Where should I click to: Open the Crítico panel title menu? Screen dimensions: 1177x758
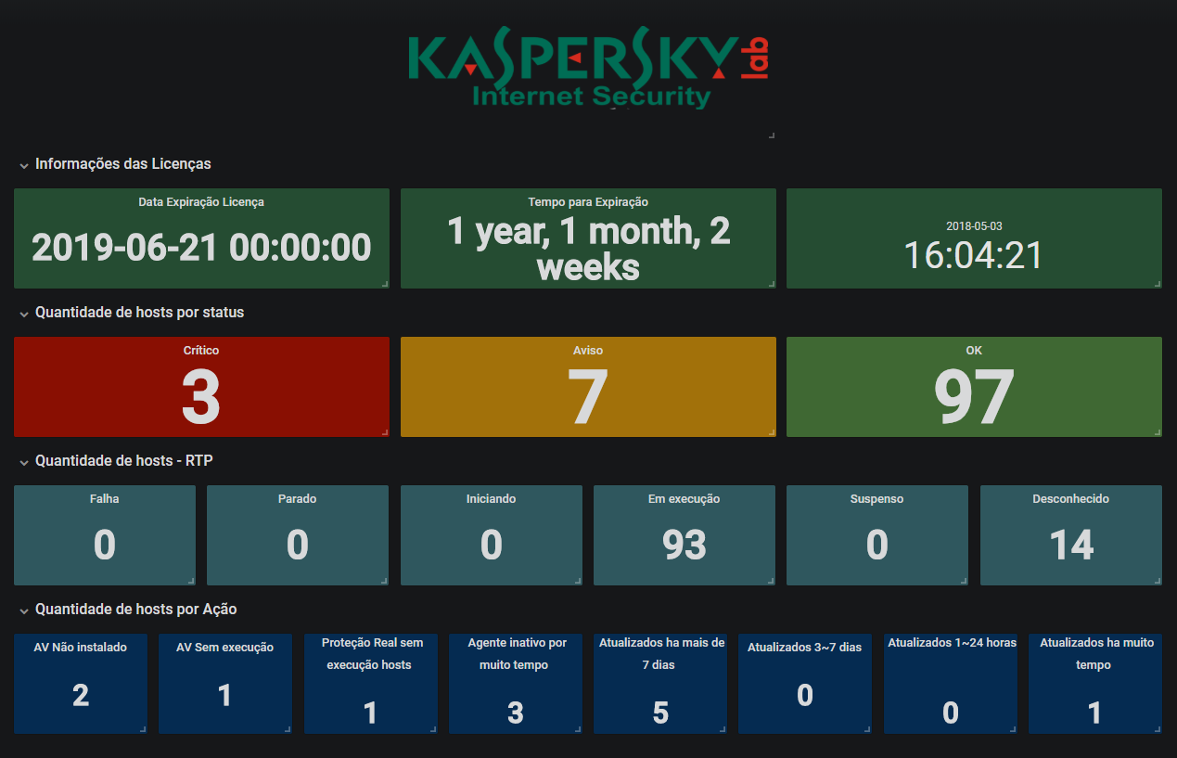click(x=201, y=351)
